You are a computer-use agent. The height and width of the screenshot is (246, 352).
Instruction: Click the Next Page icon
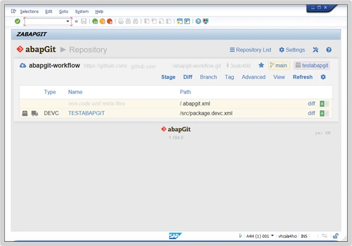click(x=162, y=22)
